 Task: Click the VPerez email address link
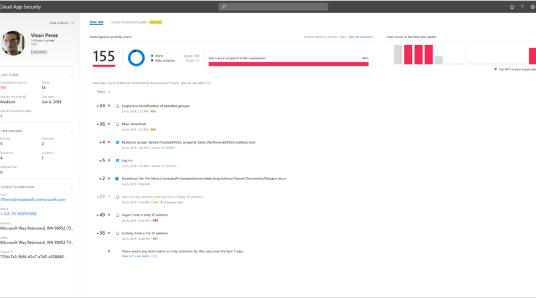tap(33, 200)
